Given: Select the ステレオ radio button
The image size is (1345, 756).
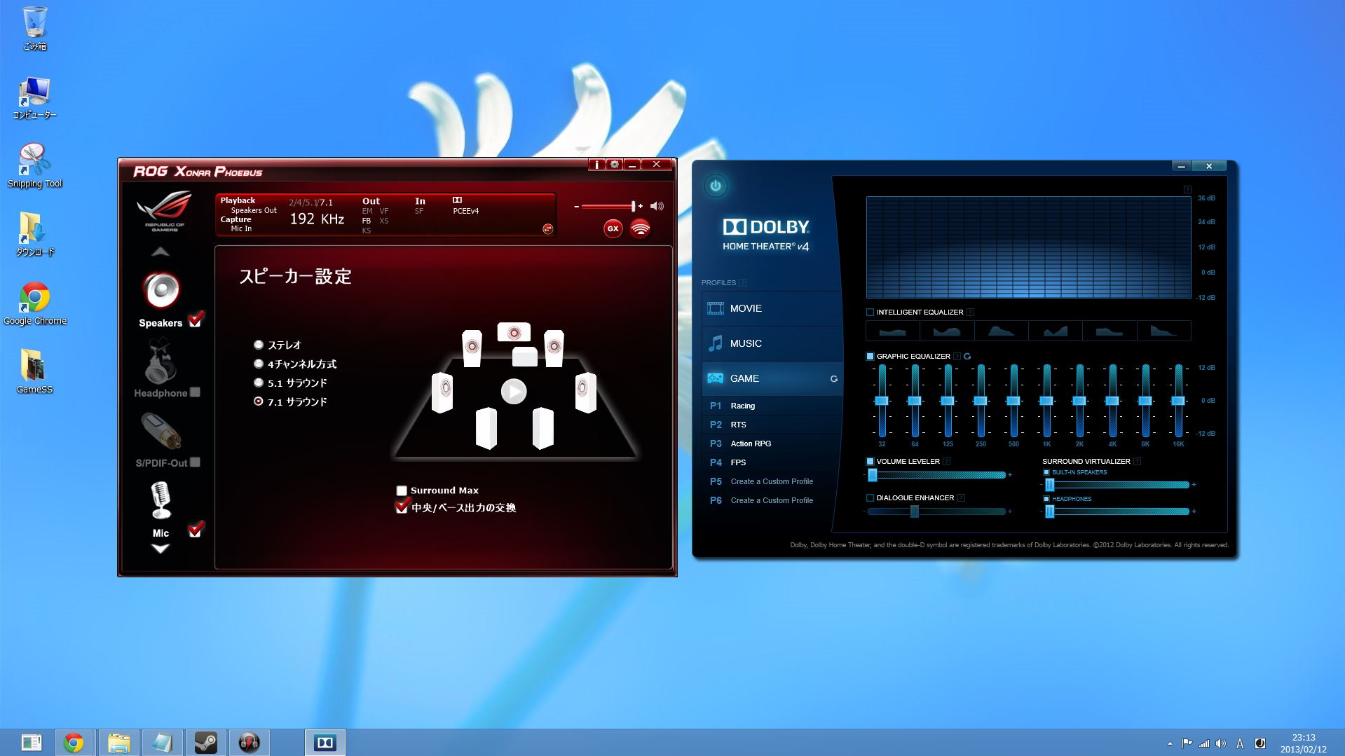Looking at the screenshot, I should (259, 345).
